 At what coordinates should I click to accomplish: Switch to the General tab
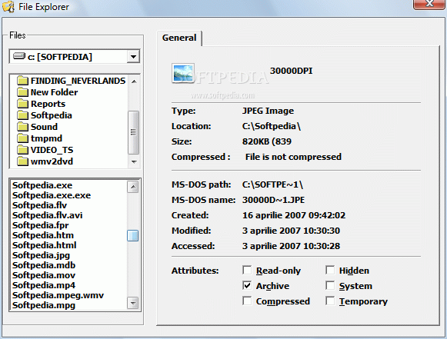pos(179,38)
